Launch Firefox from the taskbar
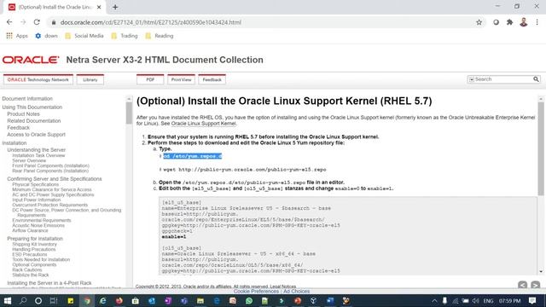This screenshot has width=546, height=307. pyautogui.click(x=119, y=300)
